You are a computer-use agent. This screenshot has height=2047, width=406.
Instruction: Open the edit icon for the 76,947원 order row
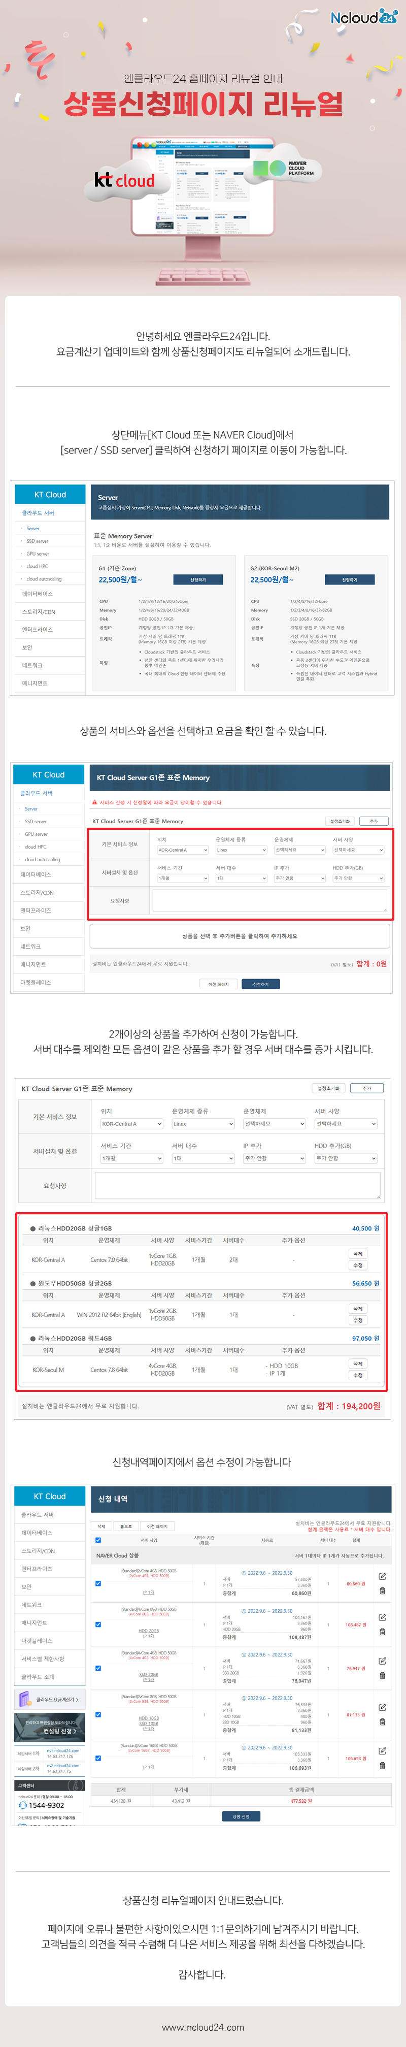(x=382, y=1661)
